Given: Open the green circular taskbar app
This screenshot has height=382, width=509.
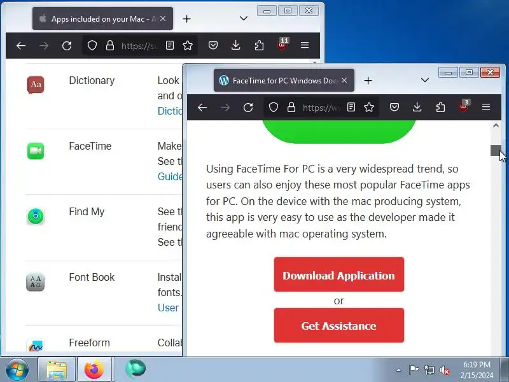Looking at the screenshot, I should [136, 369].
